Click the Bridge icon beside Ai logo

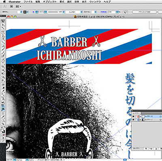(11, 6)
